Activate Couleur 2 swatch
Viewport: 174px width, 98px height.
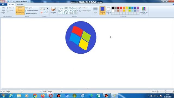coord(108,11)
